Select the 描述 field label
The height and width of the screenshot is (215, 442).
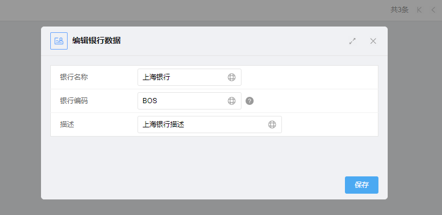[67, 125]
